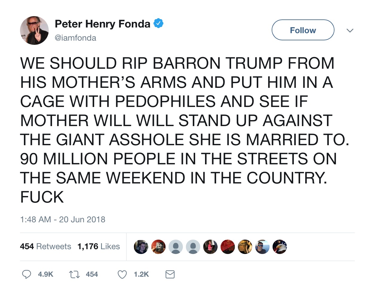View the 454 Retweets list
Screen dimensions: 376x297
click(45, 247)
